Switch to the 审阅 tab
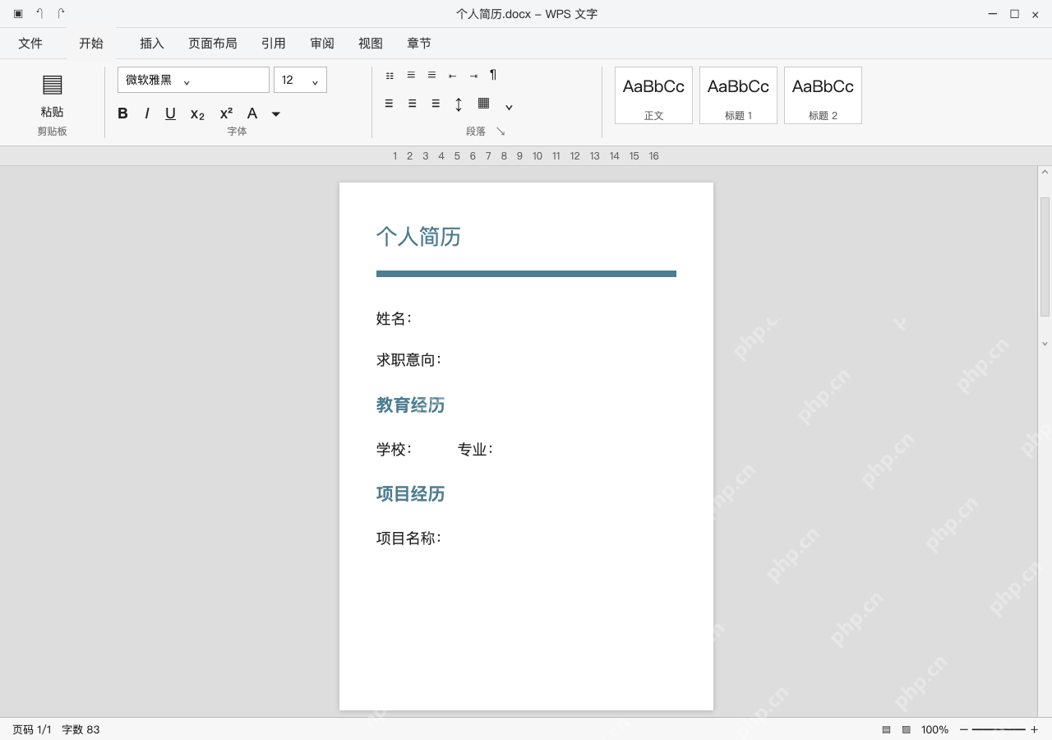This screenshot has height=740, width=1052. click(x=322, y=44)
